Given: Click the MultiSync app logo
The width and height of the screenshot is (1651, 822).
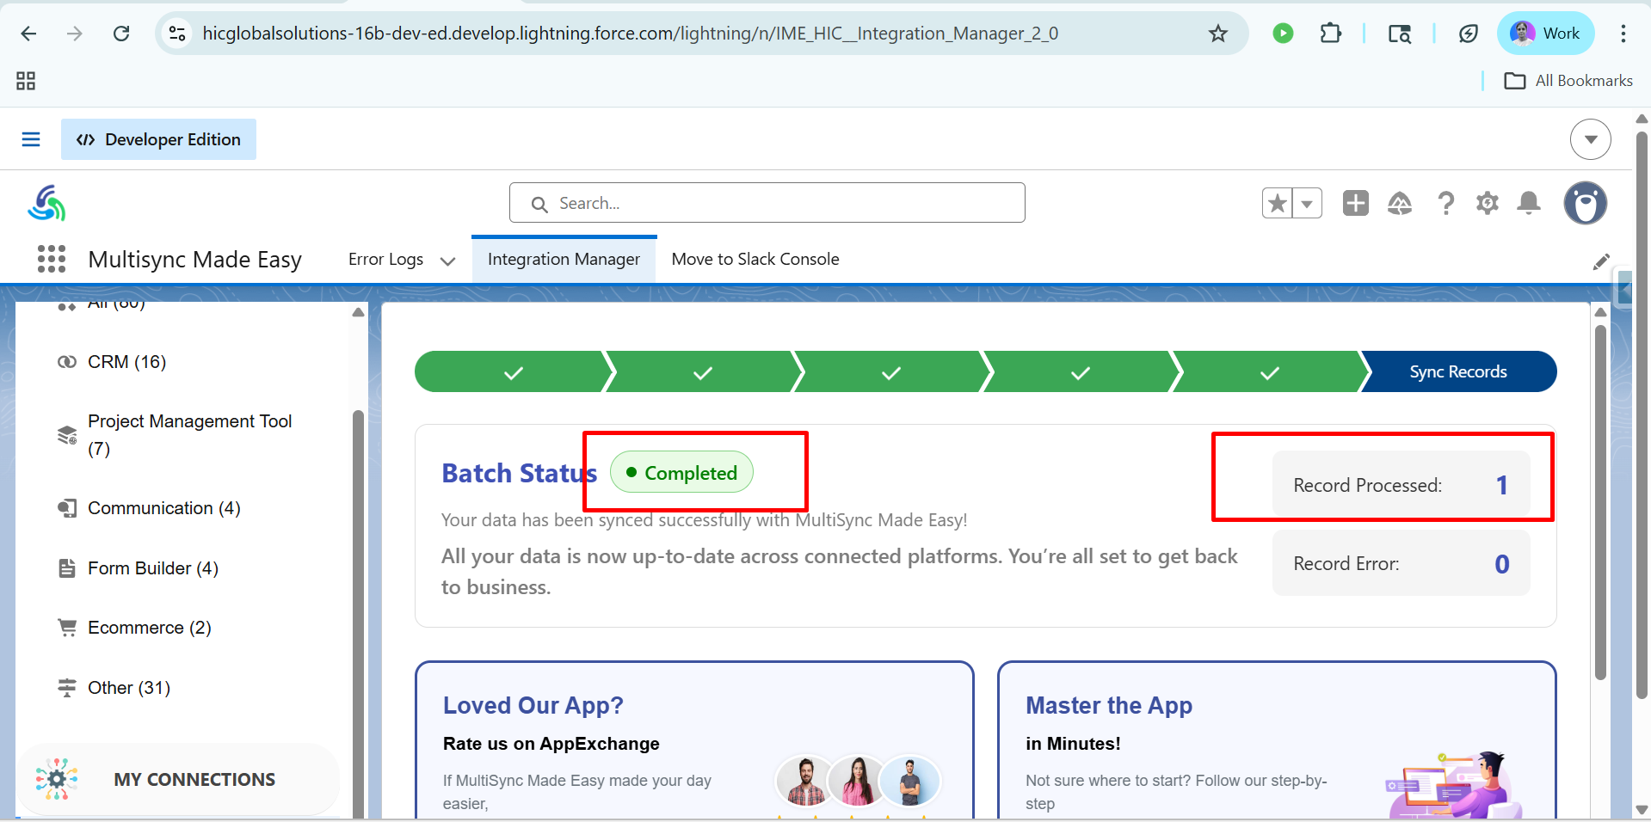Looking at the screenshot, I should click(x=46, y=203).
